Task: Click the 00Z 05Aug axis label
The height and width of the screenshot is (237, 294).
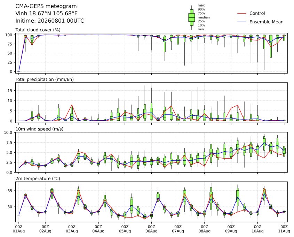Action: pos(125,229)
